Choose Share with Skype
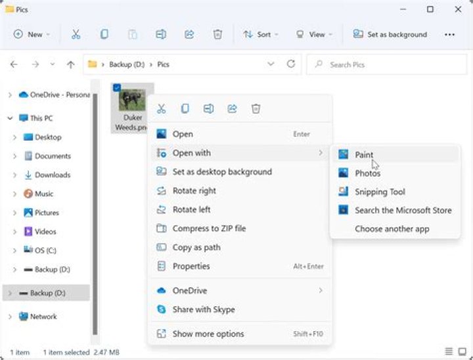473x360 pixels. click(240, 309)
